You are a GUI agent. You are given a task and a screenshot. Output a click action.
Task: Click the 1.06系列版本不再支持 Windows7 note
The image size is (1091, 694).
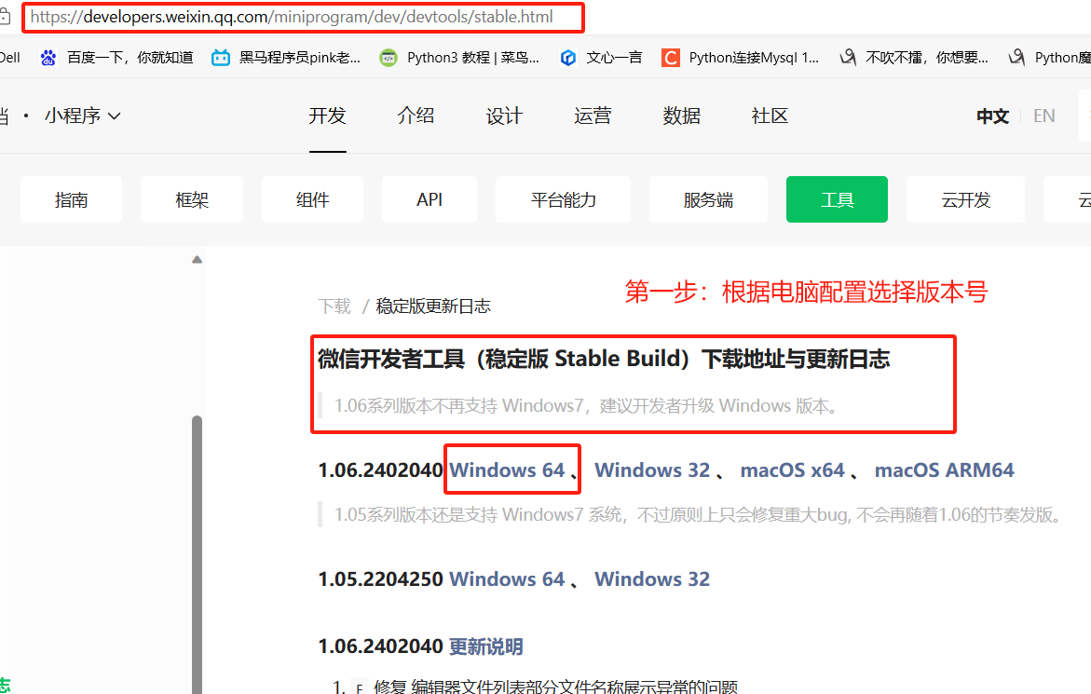pos(587,405)
